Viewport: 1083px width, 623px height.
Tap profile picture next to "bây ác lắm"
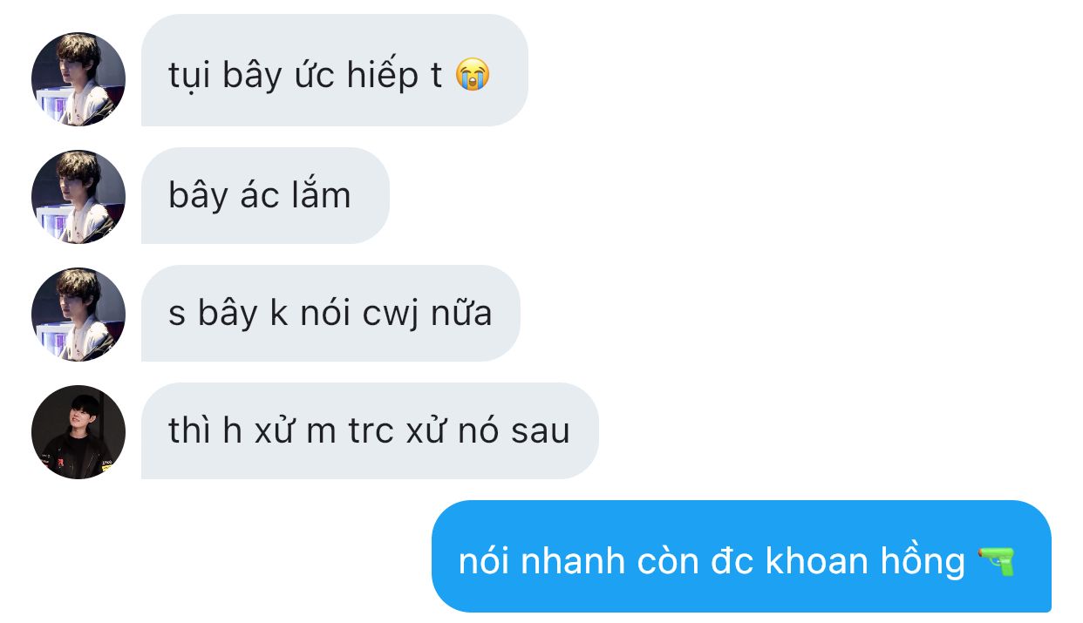tap(78, 197)
